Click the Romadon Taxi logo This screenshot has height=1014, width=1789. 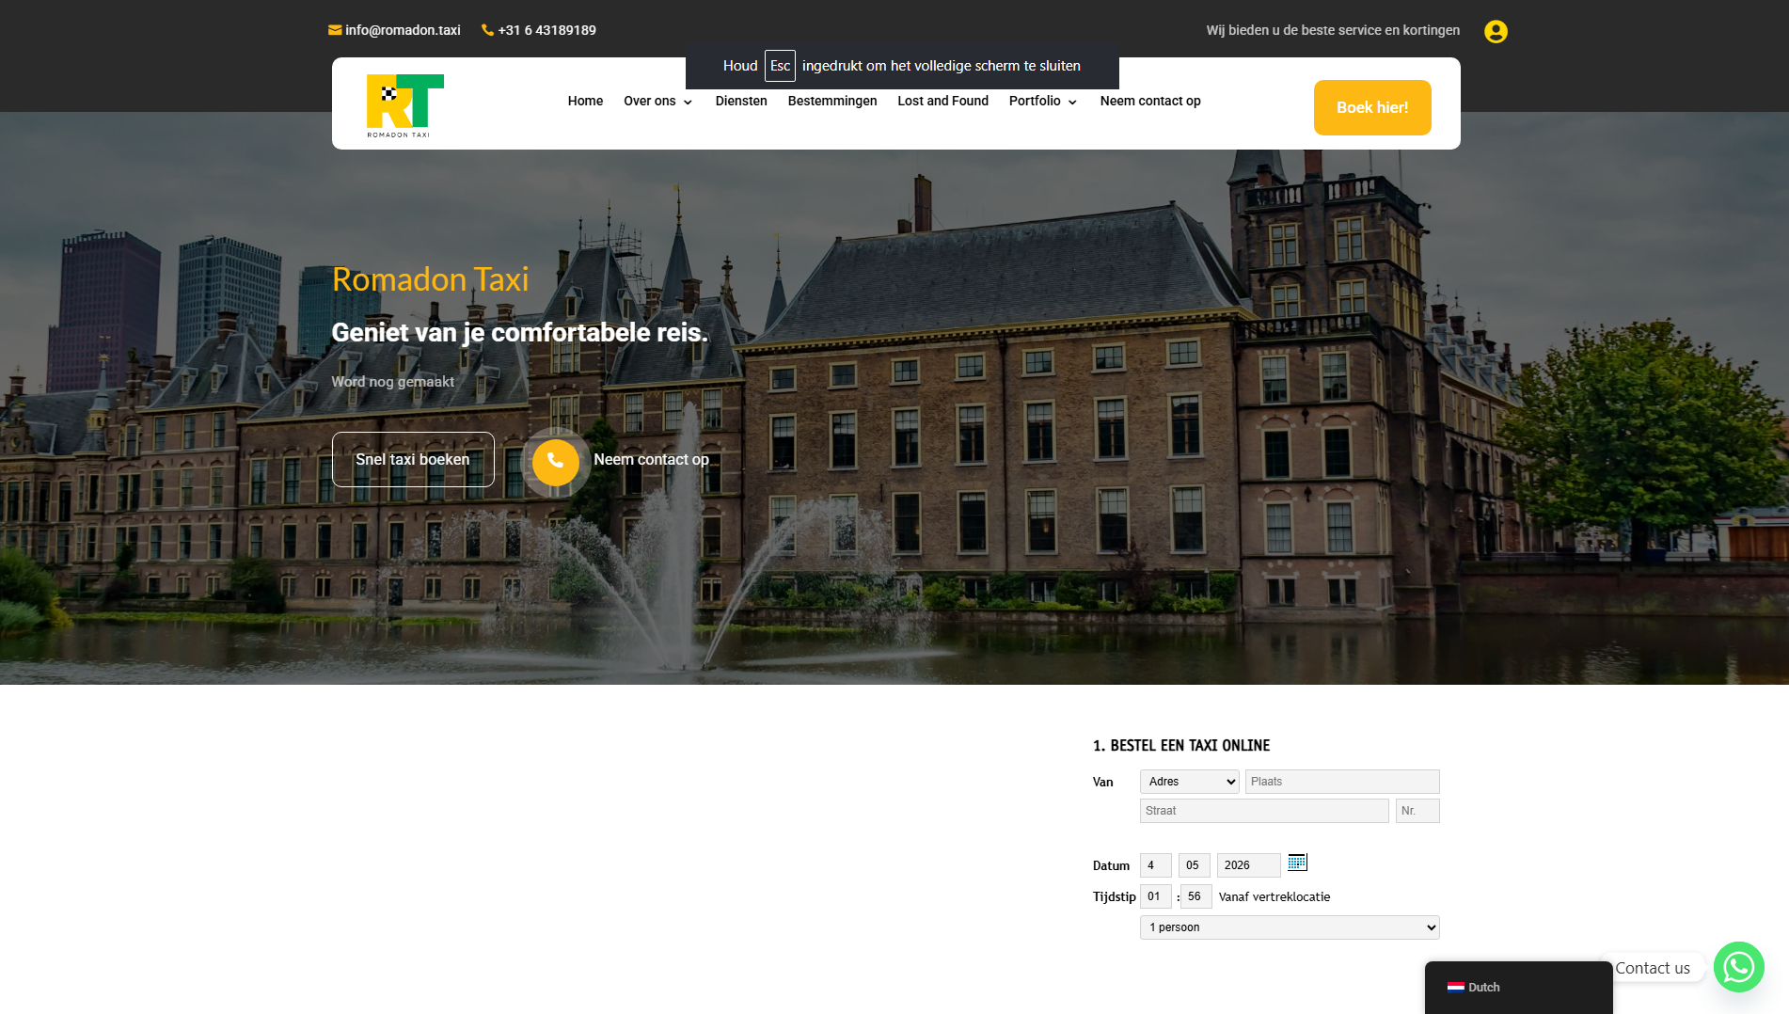[404, 105]
